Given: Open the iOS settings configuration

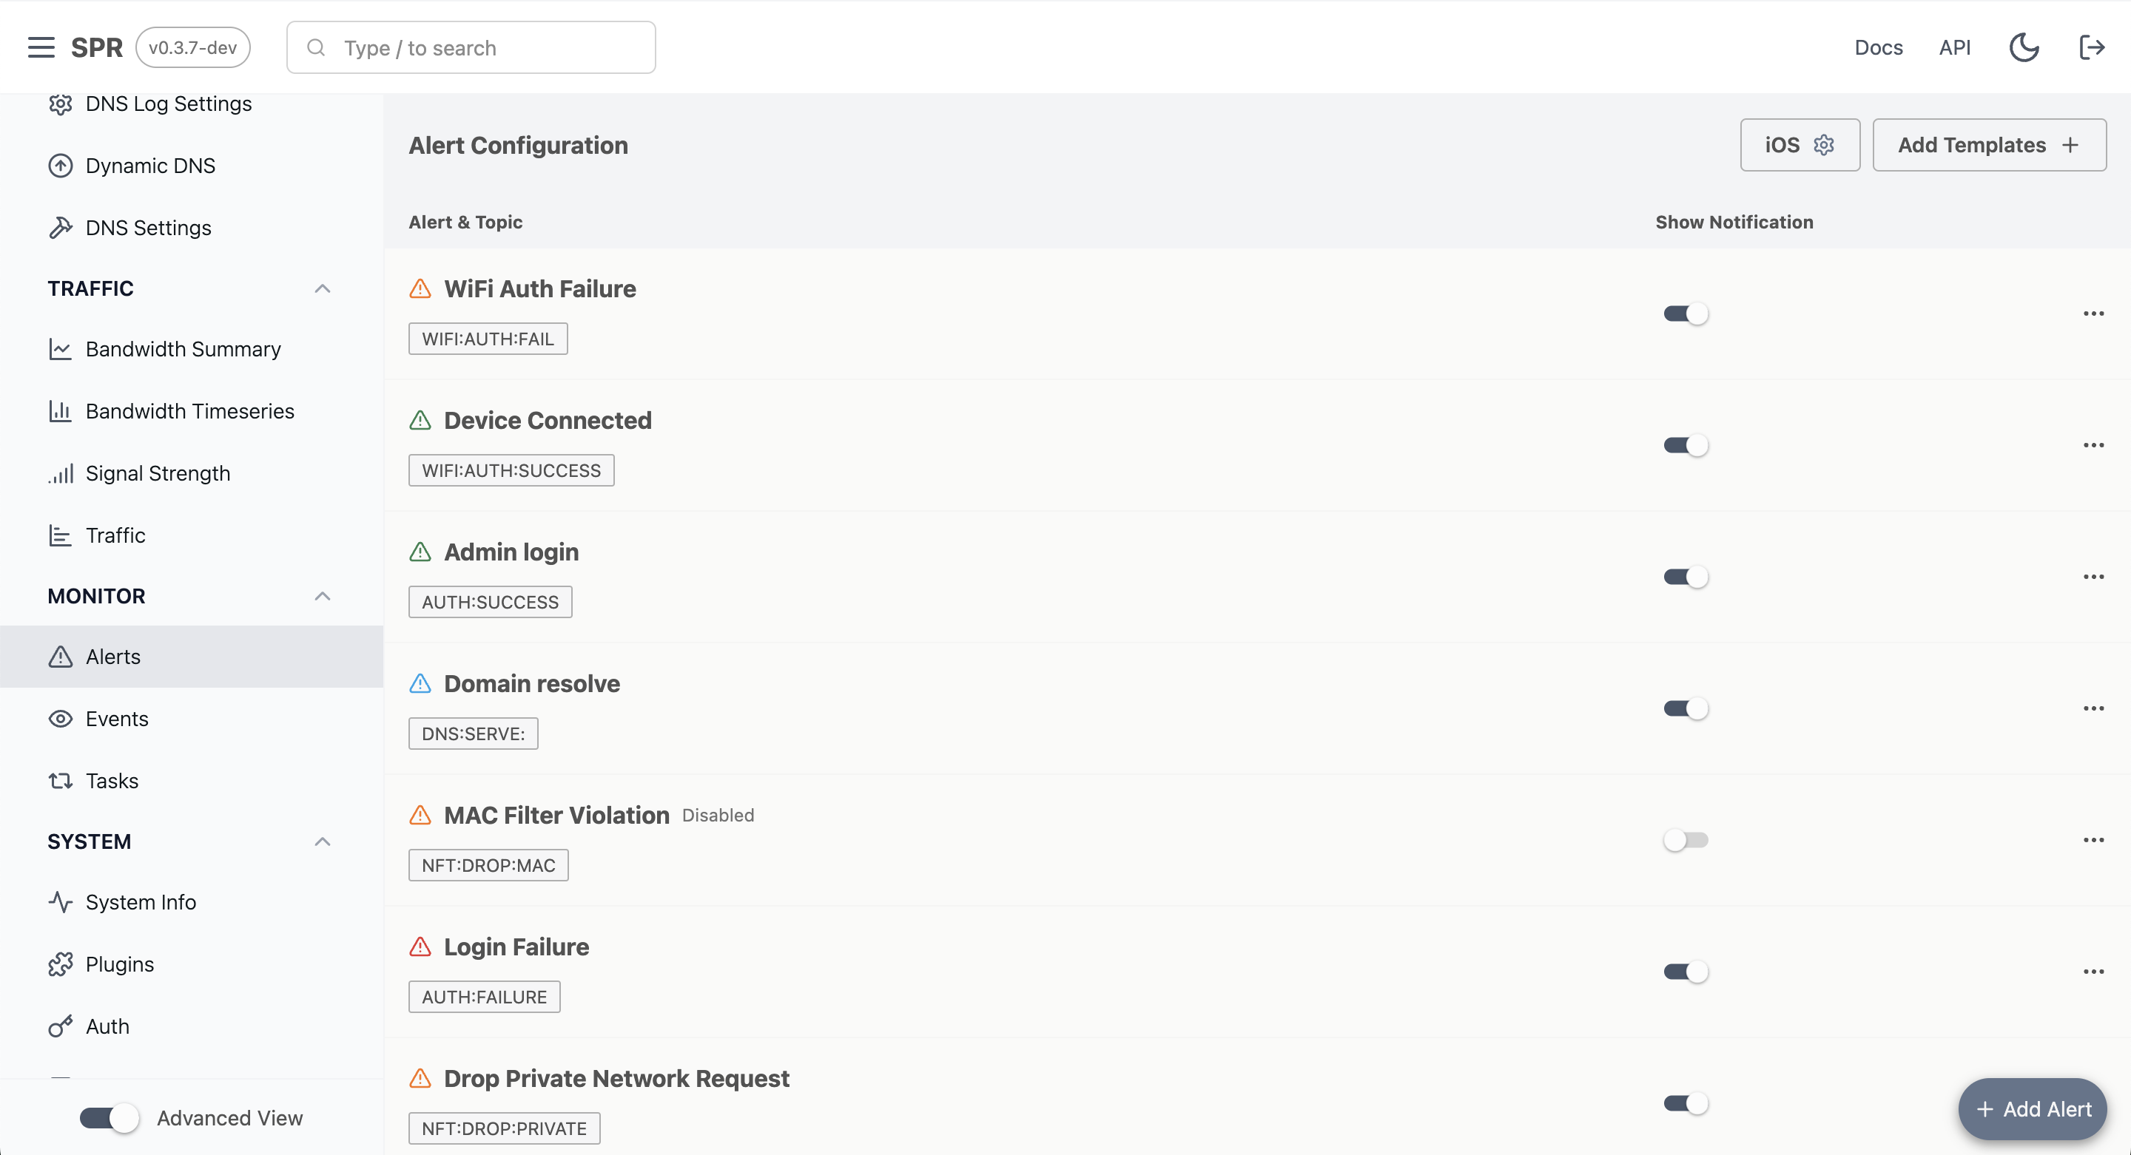Looking at the screenshot, I should pos(1800,143).
